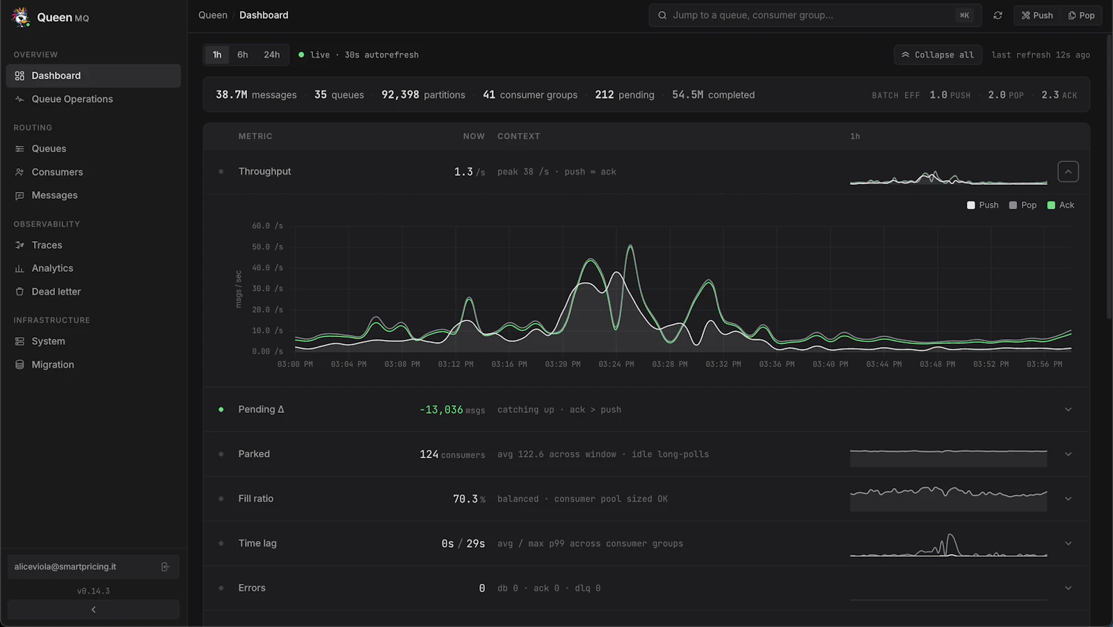Click the 54.5M completed stat
1113x627 pixels.
pos(713,95)
